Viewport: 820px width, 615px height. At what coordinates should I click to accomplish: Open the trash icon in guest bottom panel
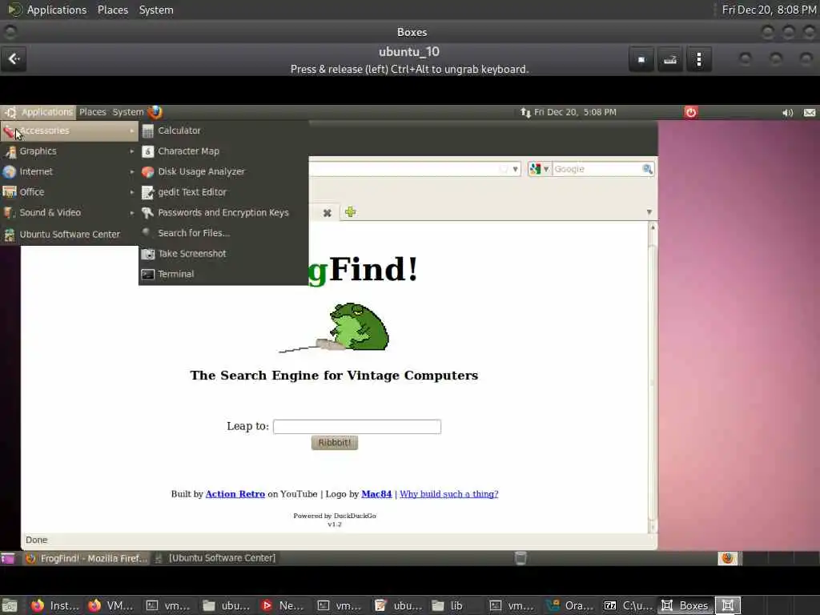point(521,558)
